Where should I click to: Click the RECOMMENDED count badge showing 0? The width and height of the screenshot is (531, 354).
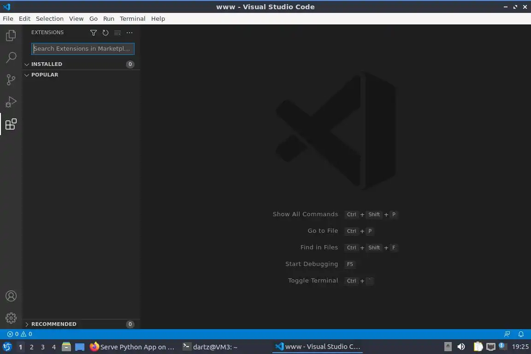pyautogui.click(x=130, y=324)
